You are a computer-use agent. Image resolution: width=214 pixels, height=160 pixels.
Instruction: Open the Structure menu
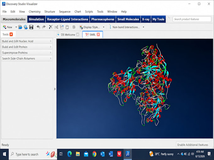point(50,12)
